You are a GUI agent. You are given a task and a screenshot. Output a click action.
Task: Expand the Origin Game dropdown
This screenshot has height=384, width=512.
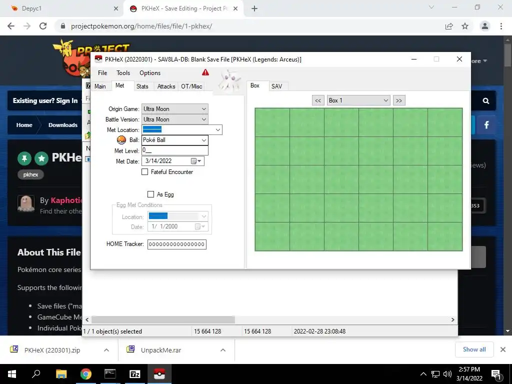point(204,108)
